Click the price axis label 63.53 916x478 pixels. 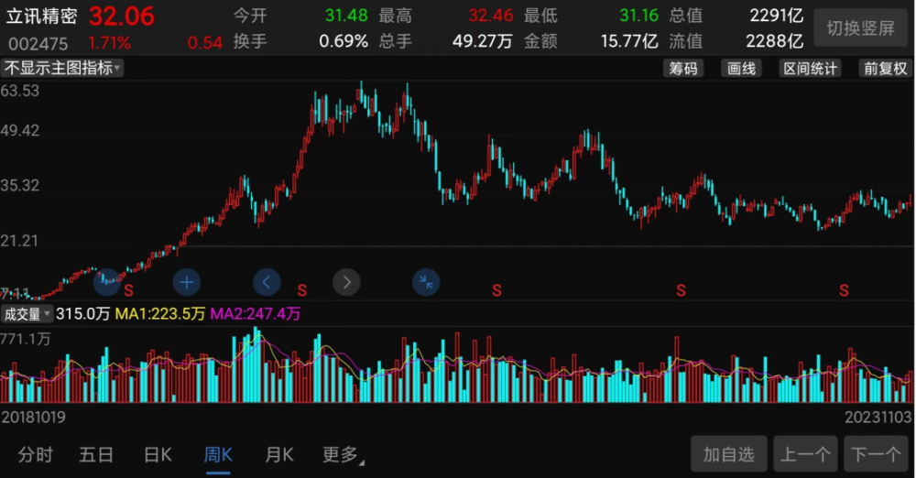tap(20, 92)
